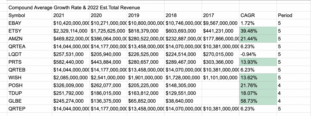Select the EBAY symbol cell
Image resolution: width=311 pixels, height=116 pixels.
30,23
